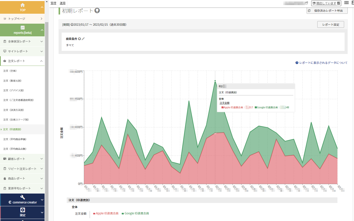Click the 設定 gear icon
The image size is (354, 221).
(x=23, y=210)
